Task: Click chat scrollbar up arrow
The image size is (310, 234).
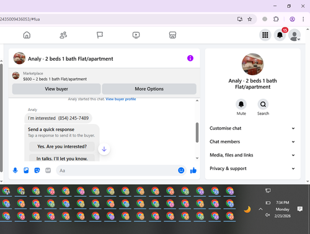Action: coord(197,101)
